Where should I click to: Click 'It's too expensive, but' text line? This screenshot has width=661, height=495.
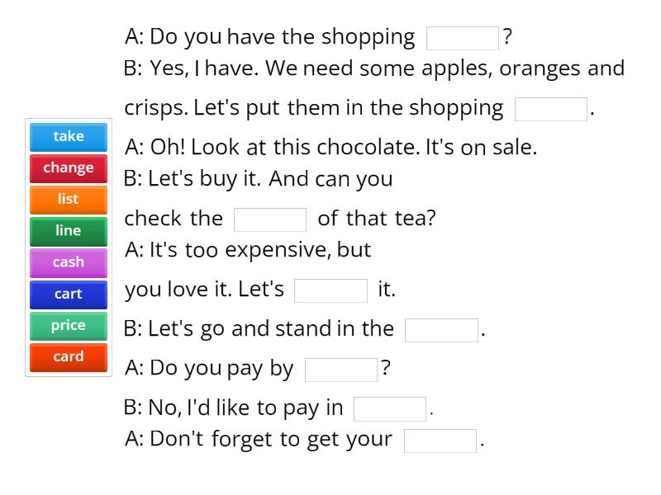pyautogui.click(x=248, y=250)
